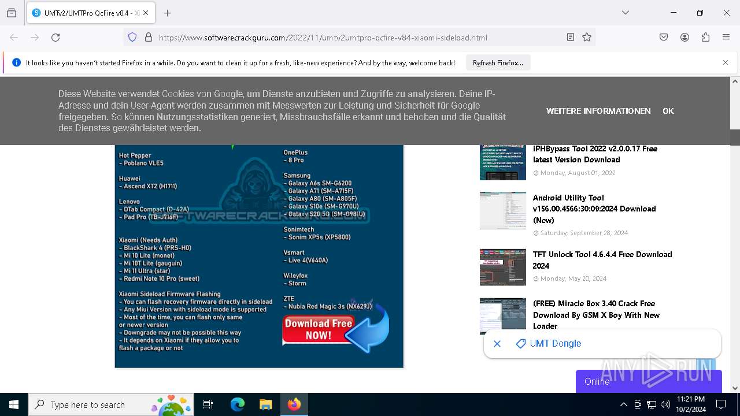
Task: Click the Firefox taskbar icon
Action: [x=294, y=404]
